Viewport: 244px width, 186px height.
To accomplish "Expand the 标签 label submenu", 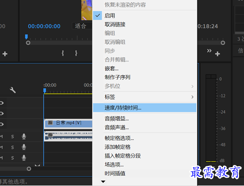I will click(145, 97).
